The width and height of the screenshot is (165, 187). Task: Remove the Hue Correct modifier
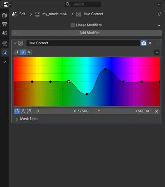(150, 43)
